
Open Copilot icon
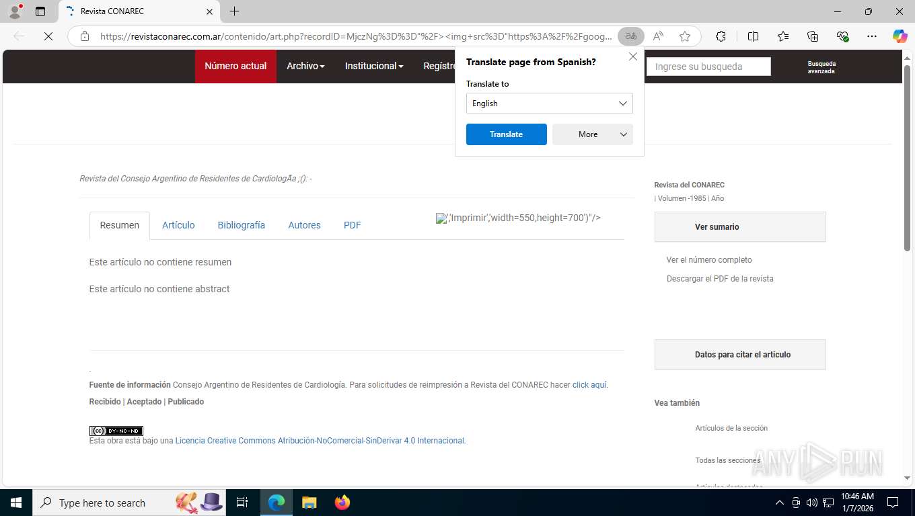click(900, 36)
